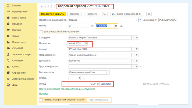Click the Организация field РОМАШКА ООО
Screen dimensions: 192x108
(173, 20)
